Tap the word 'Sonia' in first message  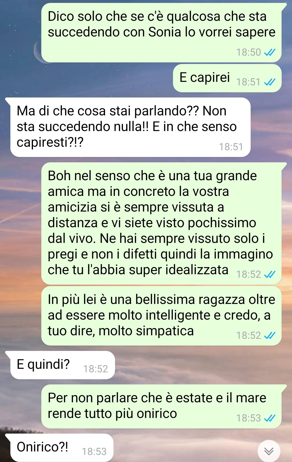click(164, 32)
